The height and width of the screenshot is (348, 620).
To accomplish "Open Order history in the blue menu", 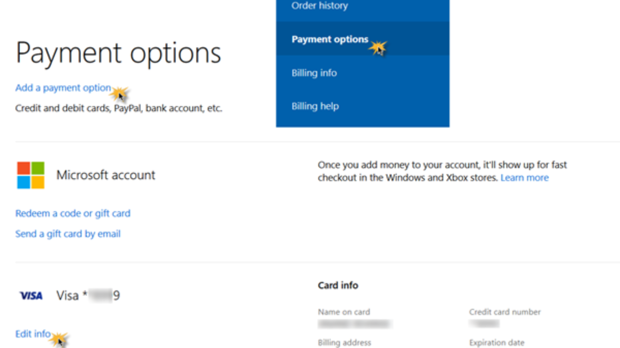I will [319, 6].
